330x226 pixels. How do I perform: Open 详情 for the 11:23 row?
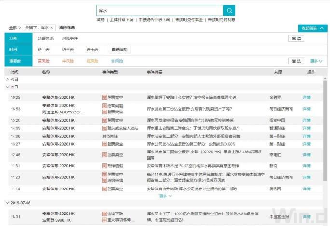pos(307,177)
